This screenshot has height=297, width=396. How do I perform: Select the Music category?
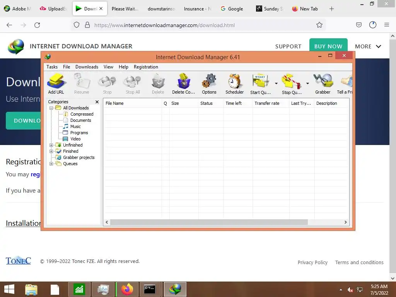72,126
